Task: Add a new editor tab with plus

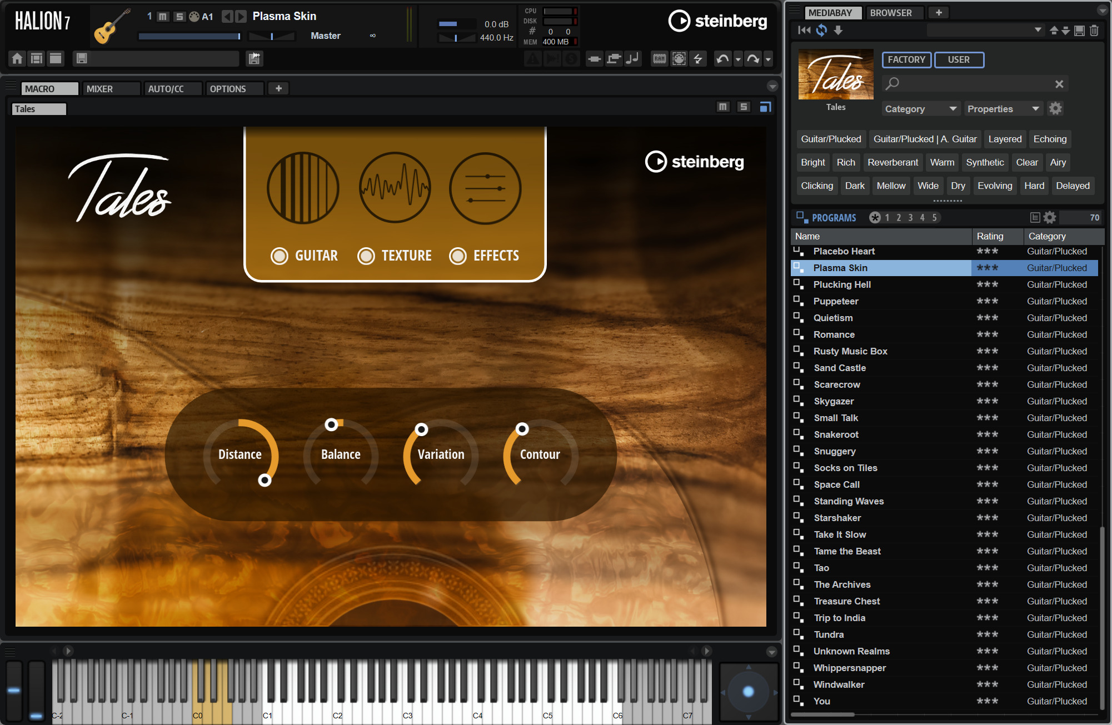Action: 278,88
